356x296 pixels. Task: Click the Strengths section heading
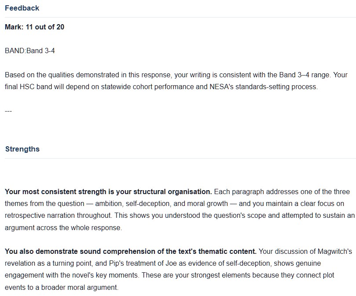click(22, 149)
